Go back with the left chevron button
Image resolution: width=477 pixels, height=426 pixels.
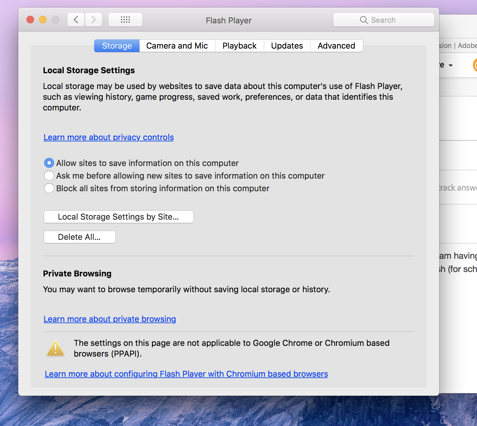[x=76, y=20]
